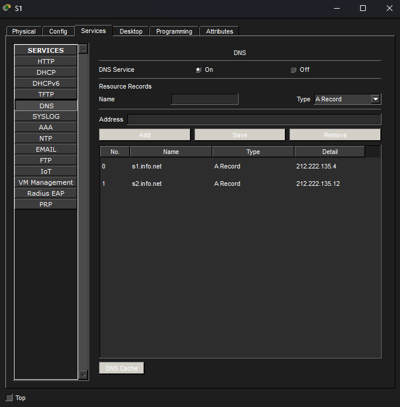Select VM Management service
This screenshot has width=400, height=407.
pyautogui.click(x=46, y=182)
